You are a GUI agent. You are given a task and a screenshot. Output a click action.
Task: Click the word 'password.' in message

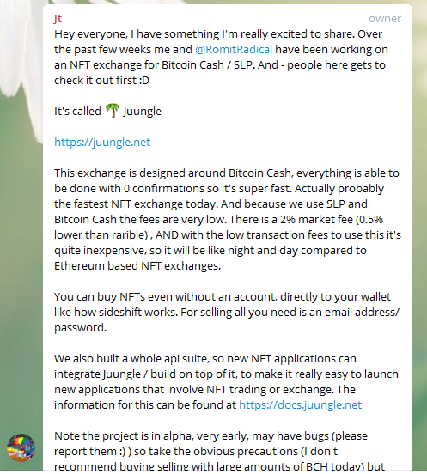(81, 328)
